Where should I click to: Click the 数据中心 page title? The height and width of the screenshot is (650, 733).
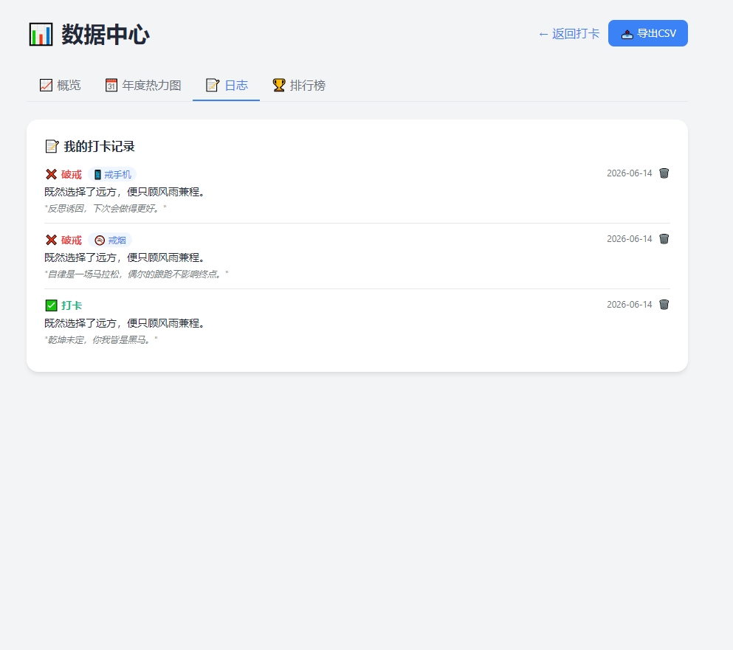coord(105,35)
